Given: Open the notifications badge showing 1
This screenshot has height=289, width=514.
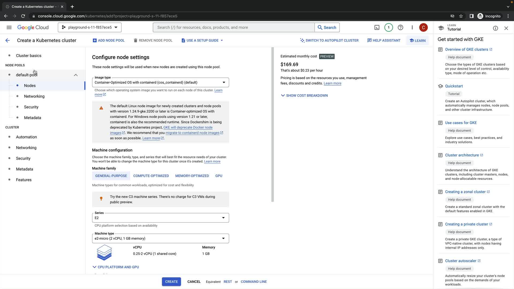Looking at the screenshot, I should tap(388, 27).
